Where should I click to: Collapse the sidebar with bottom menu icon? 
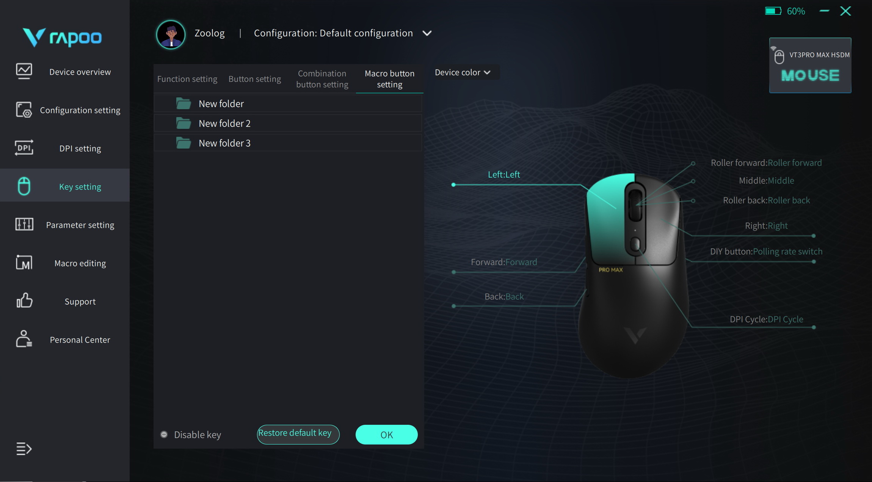pyautogui.click(x=24, y=449)
